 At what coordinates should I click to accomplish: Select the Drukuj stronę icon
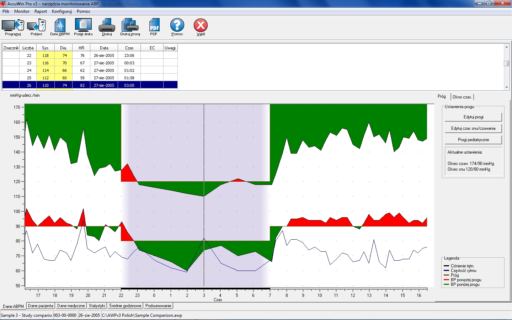click(129, 27)
